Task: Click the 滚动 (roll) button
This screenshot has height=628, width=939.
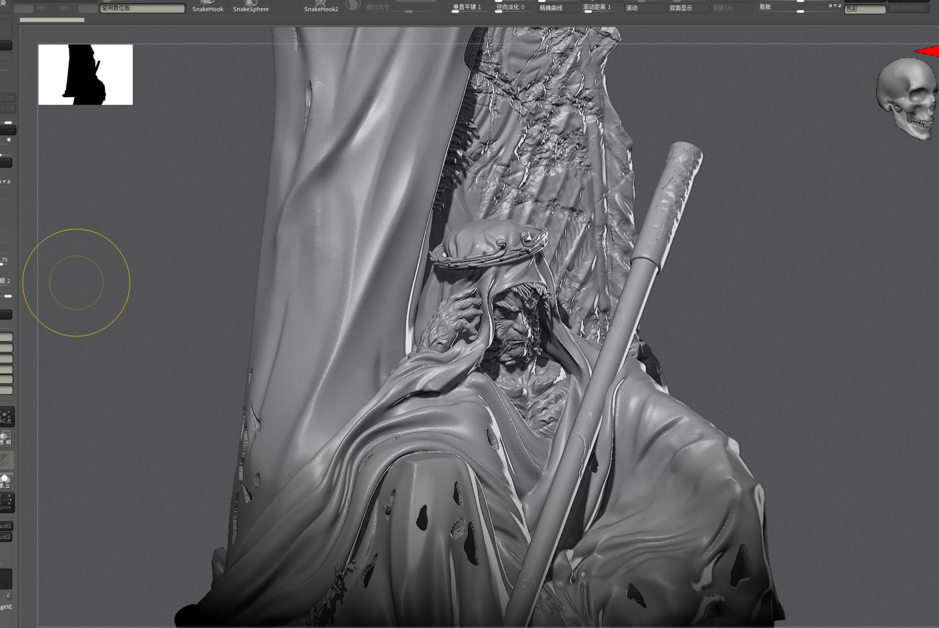Action: 644,8
